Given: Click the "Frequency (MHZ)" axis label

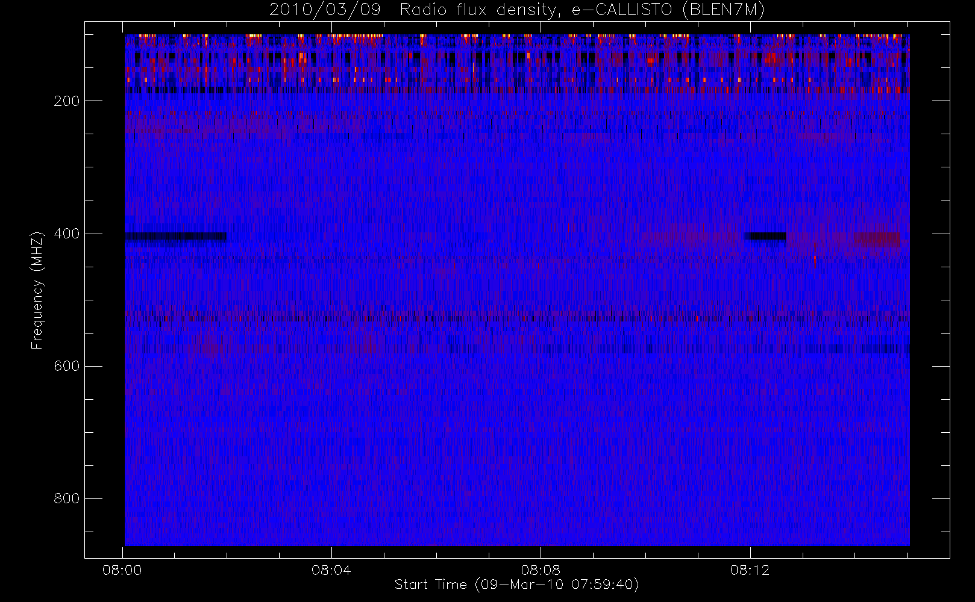Looking at the screenshot, I should coord(37,290).
